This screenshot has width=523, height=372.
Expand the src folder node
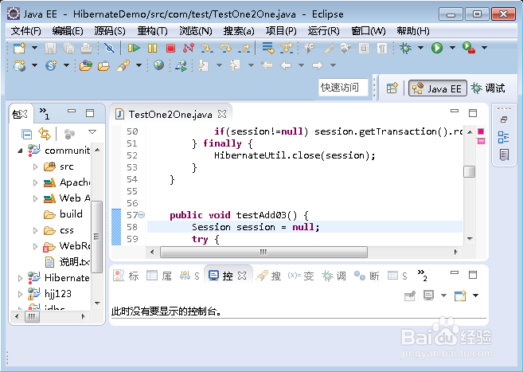(x=35, y=166)
